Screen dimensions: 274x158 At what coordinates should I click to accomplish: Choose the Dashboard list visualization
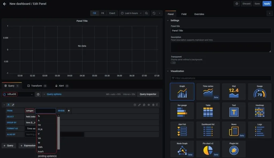208,130
